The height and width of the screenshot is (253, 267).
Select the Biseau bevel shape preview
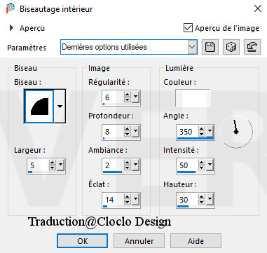[39, 107]
